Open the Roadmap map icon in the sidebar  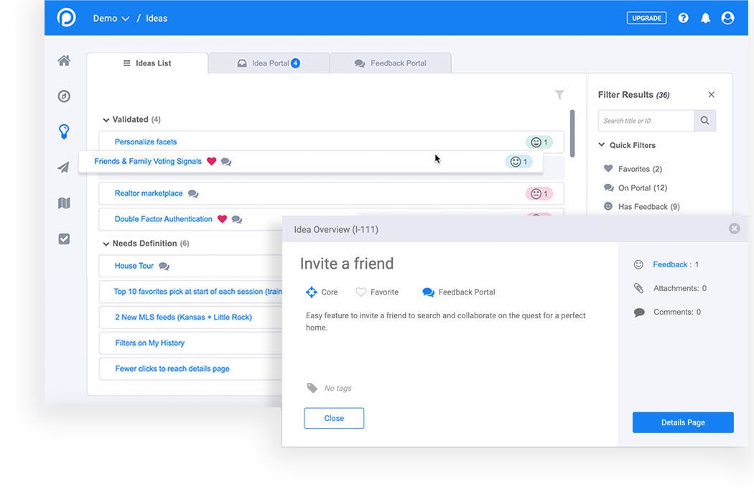click(x=63, y=203)
